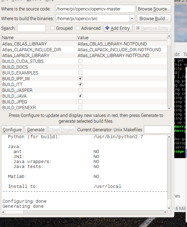This screenshot has width=187, height=227.
Task: Uncheck the BUILD_JAVA option
Action: [80, 96]
